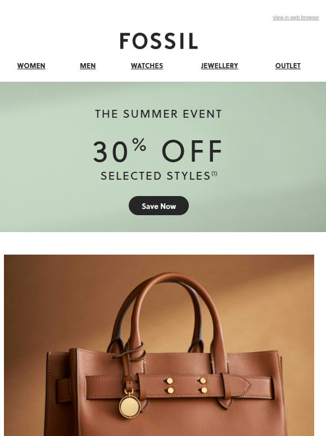The image size is (326, 436).
Task: Visit the OUTLET link
Action: (x=288, y=65)
